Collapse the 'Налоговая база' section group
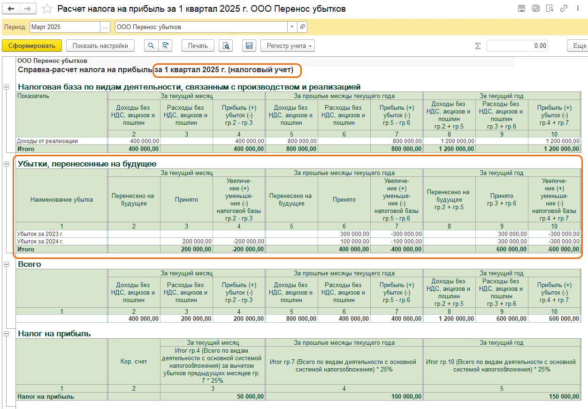This screenshot has height=409, width=588. tap(7, 87)
